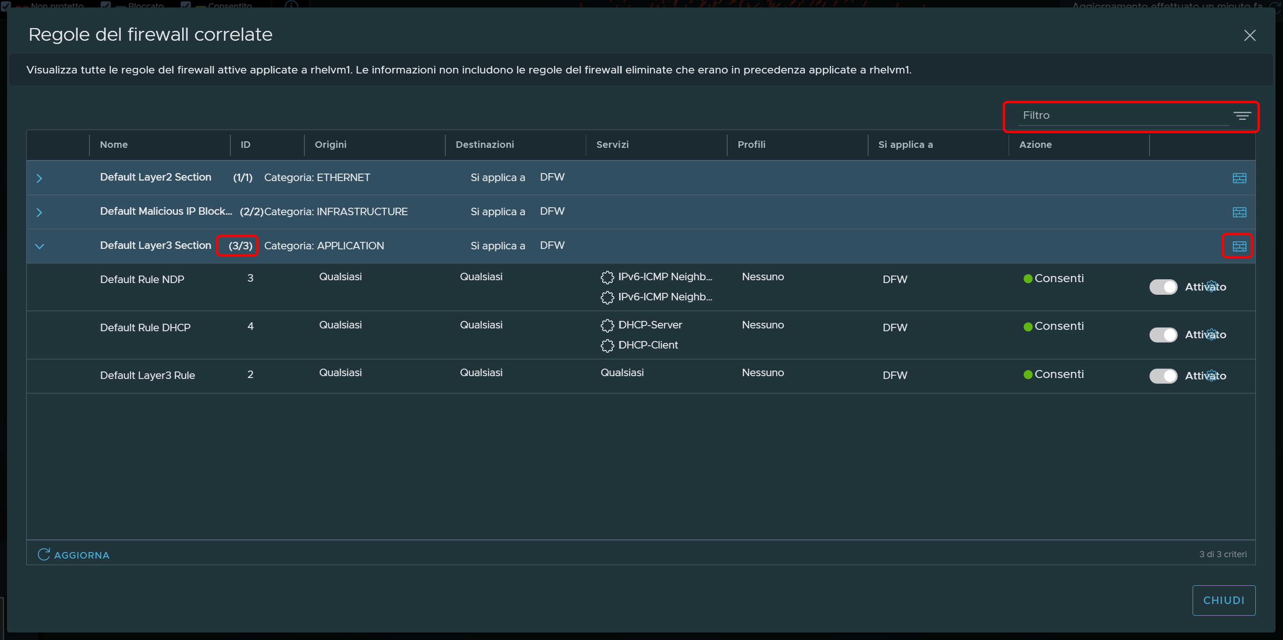Select the Default Rule DHCP name

(145, 327)
